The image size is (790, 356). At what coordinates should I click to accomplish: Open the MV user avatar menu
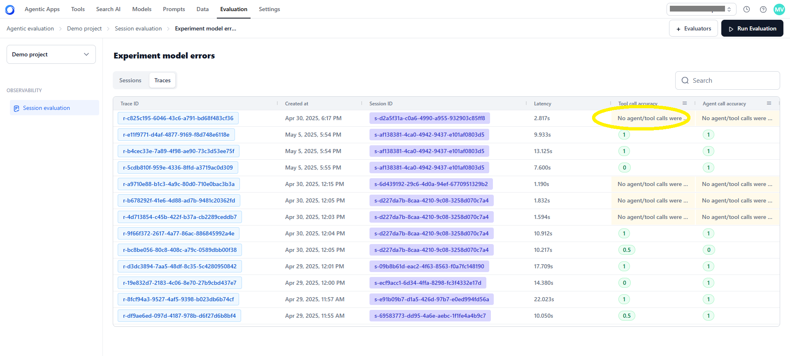click(x=779, y=9)
